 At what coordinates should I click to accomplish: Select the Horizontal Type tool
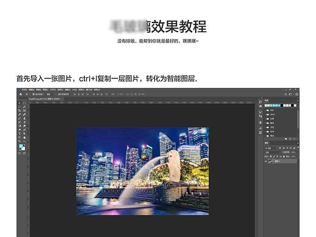19,134
